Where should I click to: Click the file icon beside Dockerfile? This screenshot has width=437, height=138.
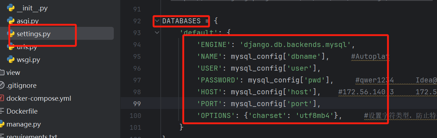click(x=1, y=111)
